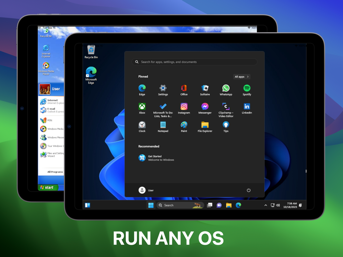Open Task View on taskbar
The width and height of the screenshot is (343, 257).
coord(210,205)
